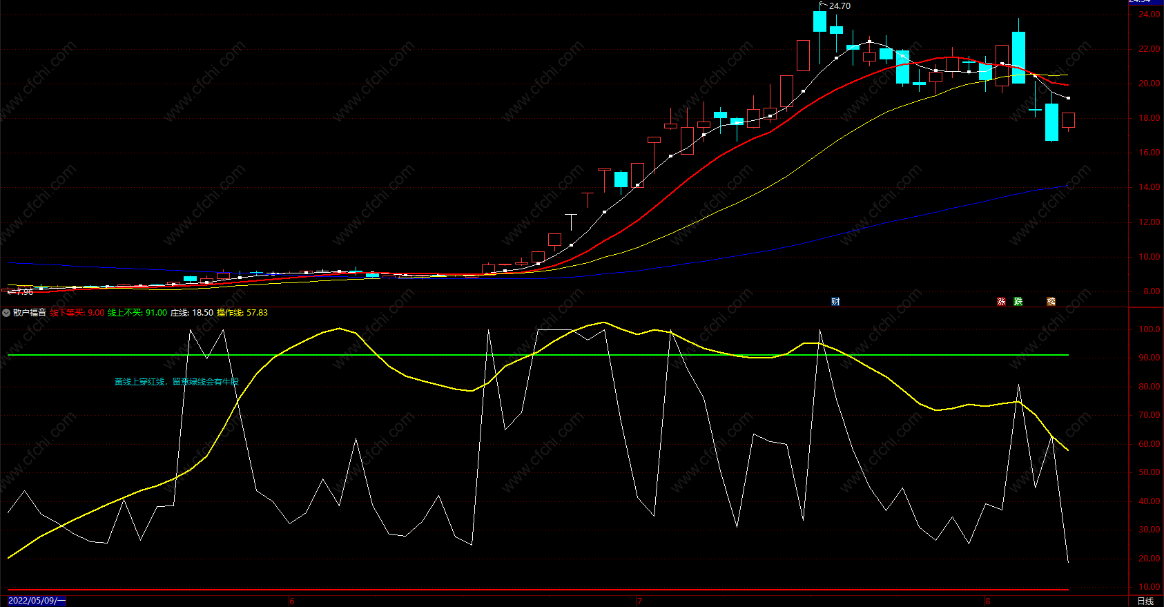Viewport: 1164px width, 607px height.
Task: Open the 散户福音 indicator name label
Action: 30,313
